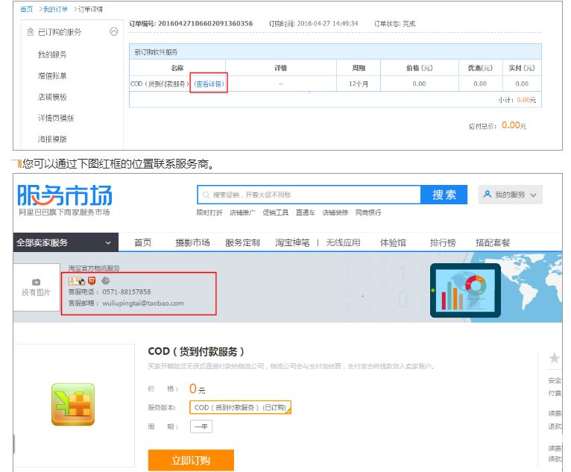Click the 淘宝官方物流服务 provider name
Viewport: 571px width, 472px height.
click(x=94, y=268)
